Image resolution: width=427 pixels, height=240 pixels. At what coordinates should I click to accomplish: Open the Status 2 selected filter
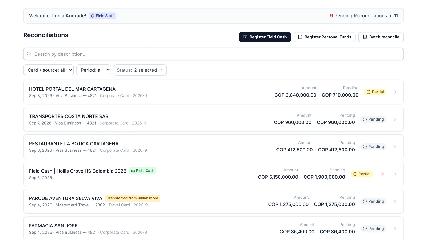140,70
